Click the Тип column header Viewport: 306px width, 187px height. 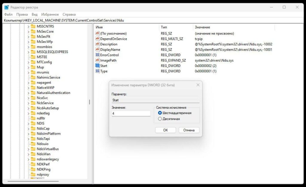[176, 27]
